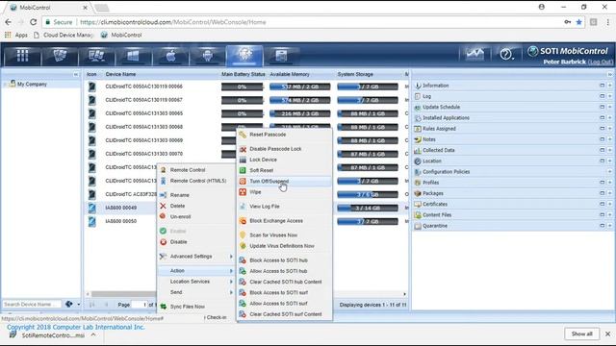Collapse the left device tree pane
Image resolution: width=616 pixels, height=346 pixels.
(x=76, y=74)
